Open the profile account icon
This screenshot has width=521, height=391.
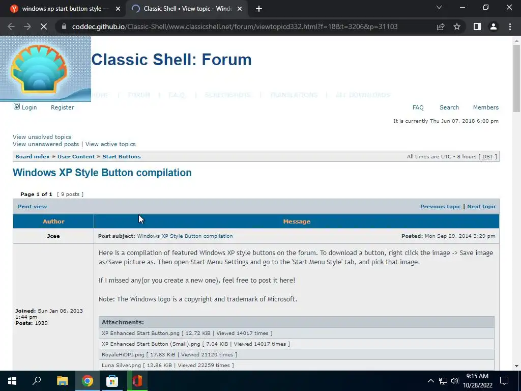coord(494,26)
